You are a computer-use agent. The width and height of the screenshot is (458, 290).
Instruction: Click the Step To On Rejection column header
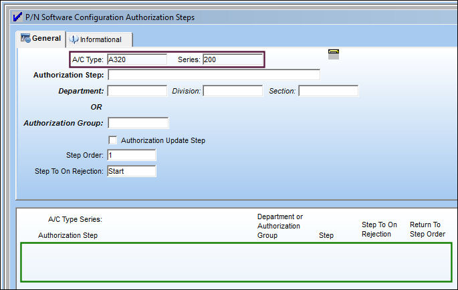[379, 229]
